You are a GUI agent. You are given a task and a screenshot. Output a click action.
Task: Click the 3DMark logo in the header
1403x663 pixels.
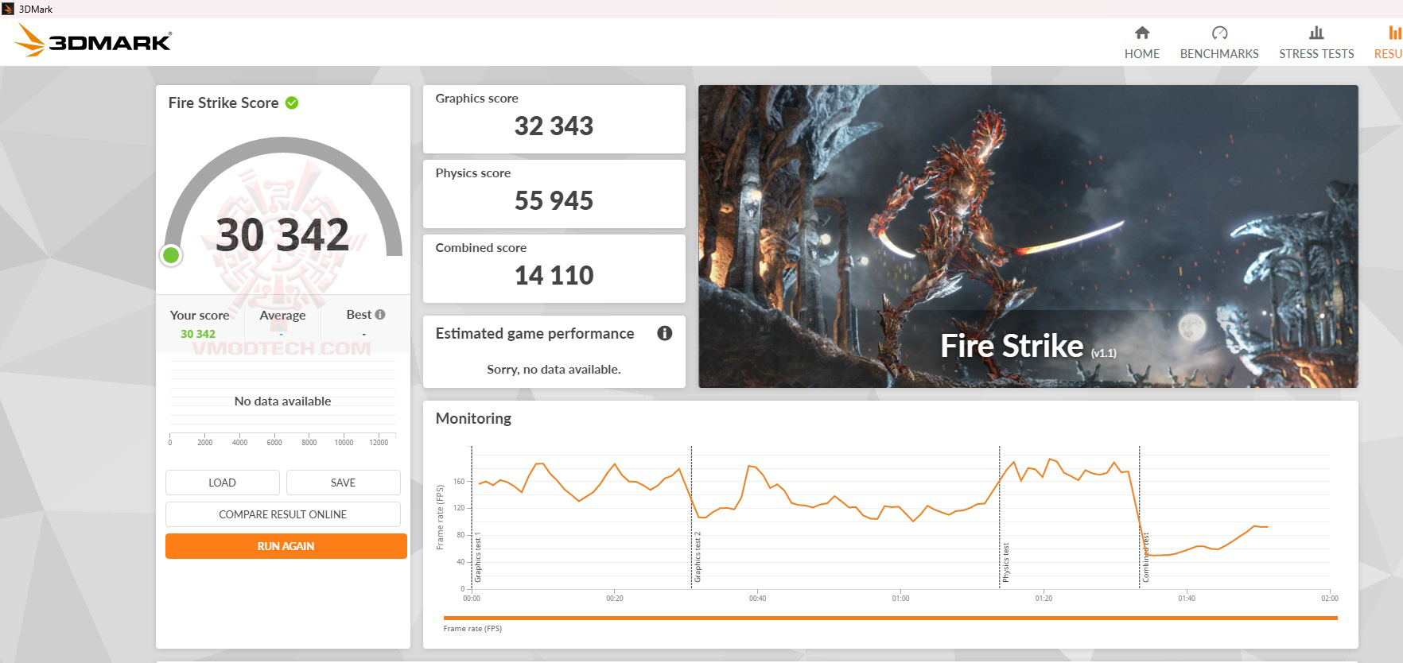point(94,41)
